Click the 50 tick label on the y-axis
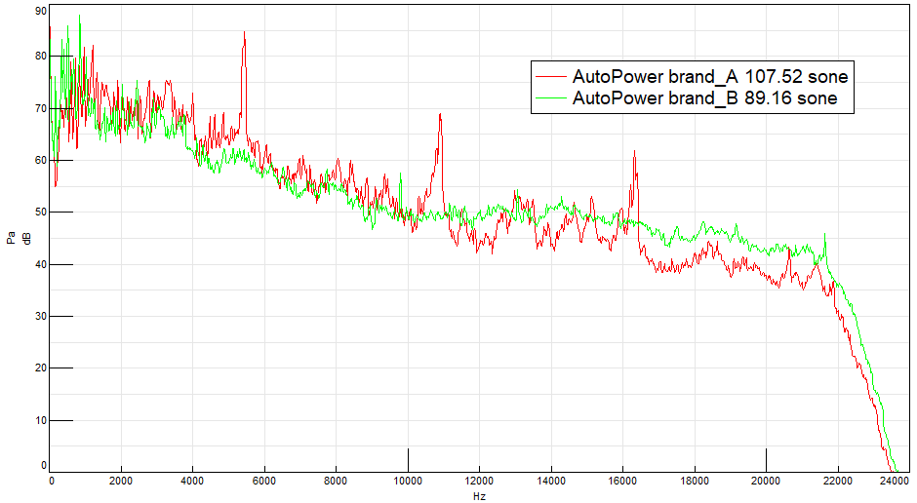Screen dimensions: 917x503 tap(39, 212)
